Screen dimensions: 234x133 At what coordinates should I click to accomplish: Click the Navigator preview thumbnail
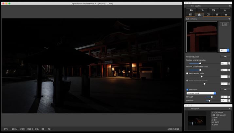coord(197,118)
